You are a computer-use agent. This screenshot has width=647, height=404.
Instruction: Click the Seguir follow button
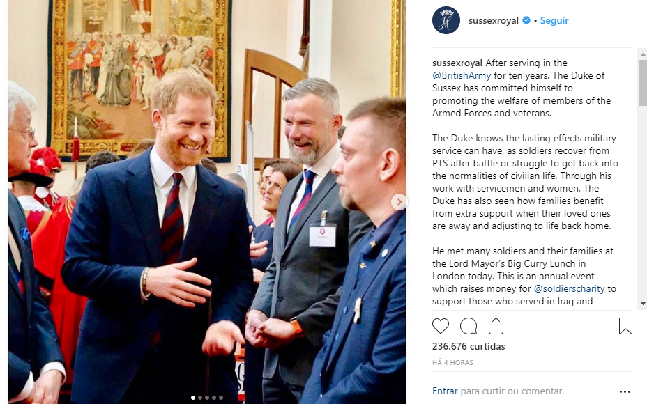(x=554, y=20)
